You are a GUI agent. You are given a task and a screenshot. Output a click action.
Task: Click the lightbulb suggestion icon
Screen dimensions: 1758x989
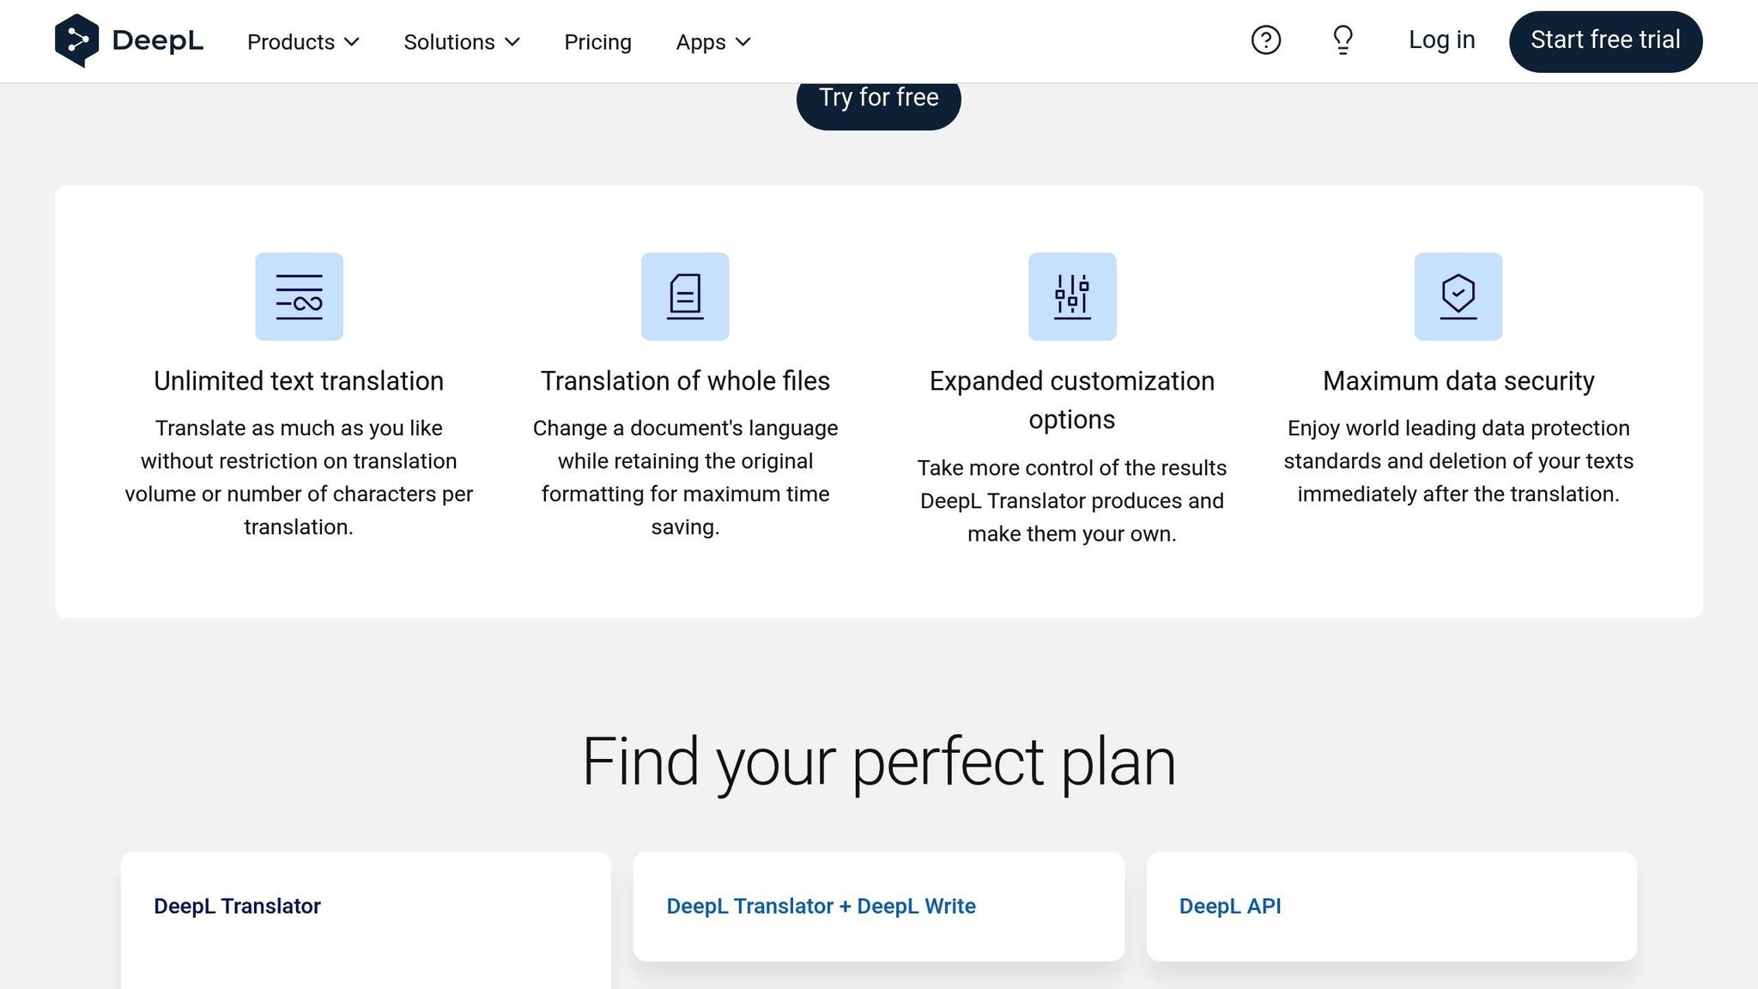(x=1342, y=39)
